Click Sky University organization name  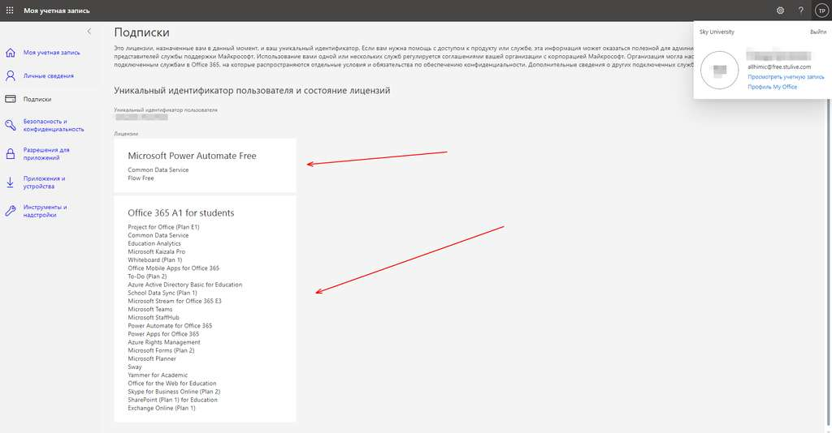point(717,32)
